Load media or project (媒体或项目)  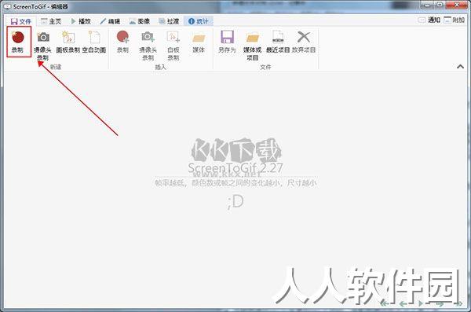click(252, 45)
